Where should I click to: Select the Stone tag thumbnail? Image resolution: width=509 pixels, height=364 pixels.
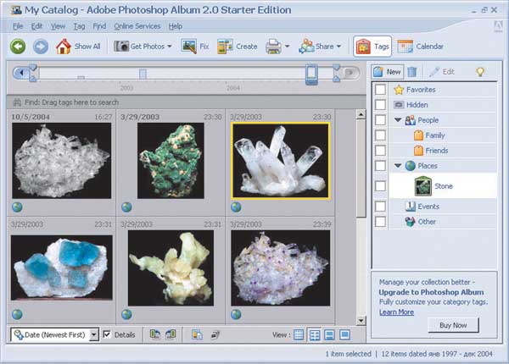click(x=422, y=186)
